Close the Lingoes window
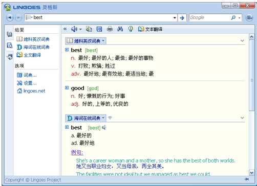The image size is (257, 186). click(247, 6)
